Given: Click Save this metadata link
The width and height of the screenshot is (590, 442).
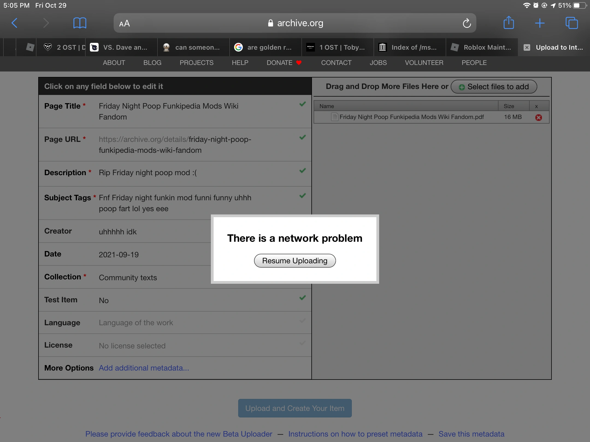Looking at the screenshot, I should click(471, 434).
